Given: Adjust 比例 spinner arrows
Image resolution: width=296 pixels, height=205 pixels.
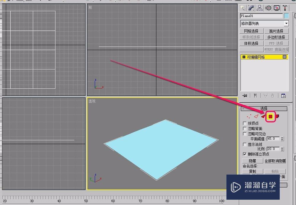Looking at the screenshot, I should point(282,149).
